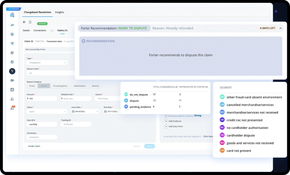This screenshot has height=175, width=290.
Task: Click the plus icon for Add Data Point
Action: (x=166, y=126)
